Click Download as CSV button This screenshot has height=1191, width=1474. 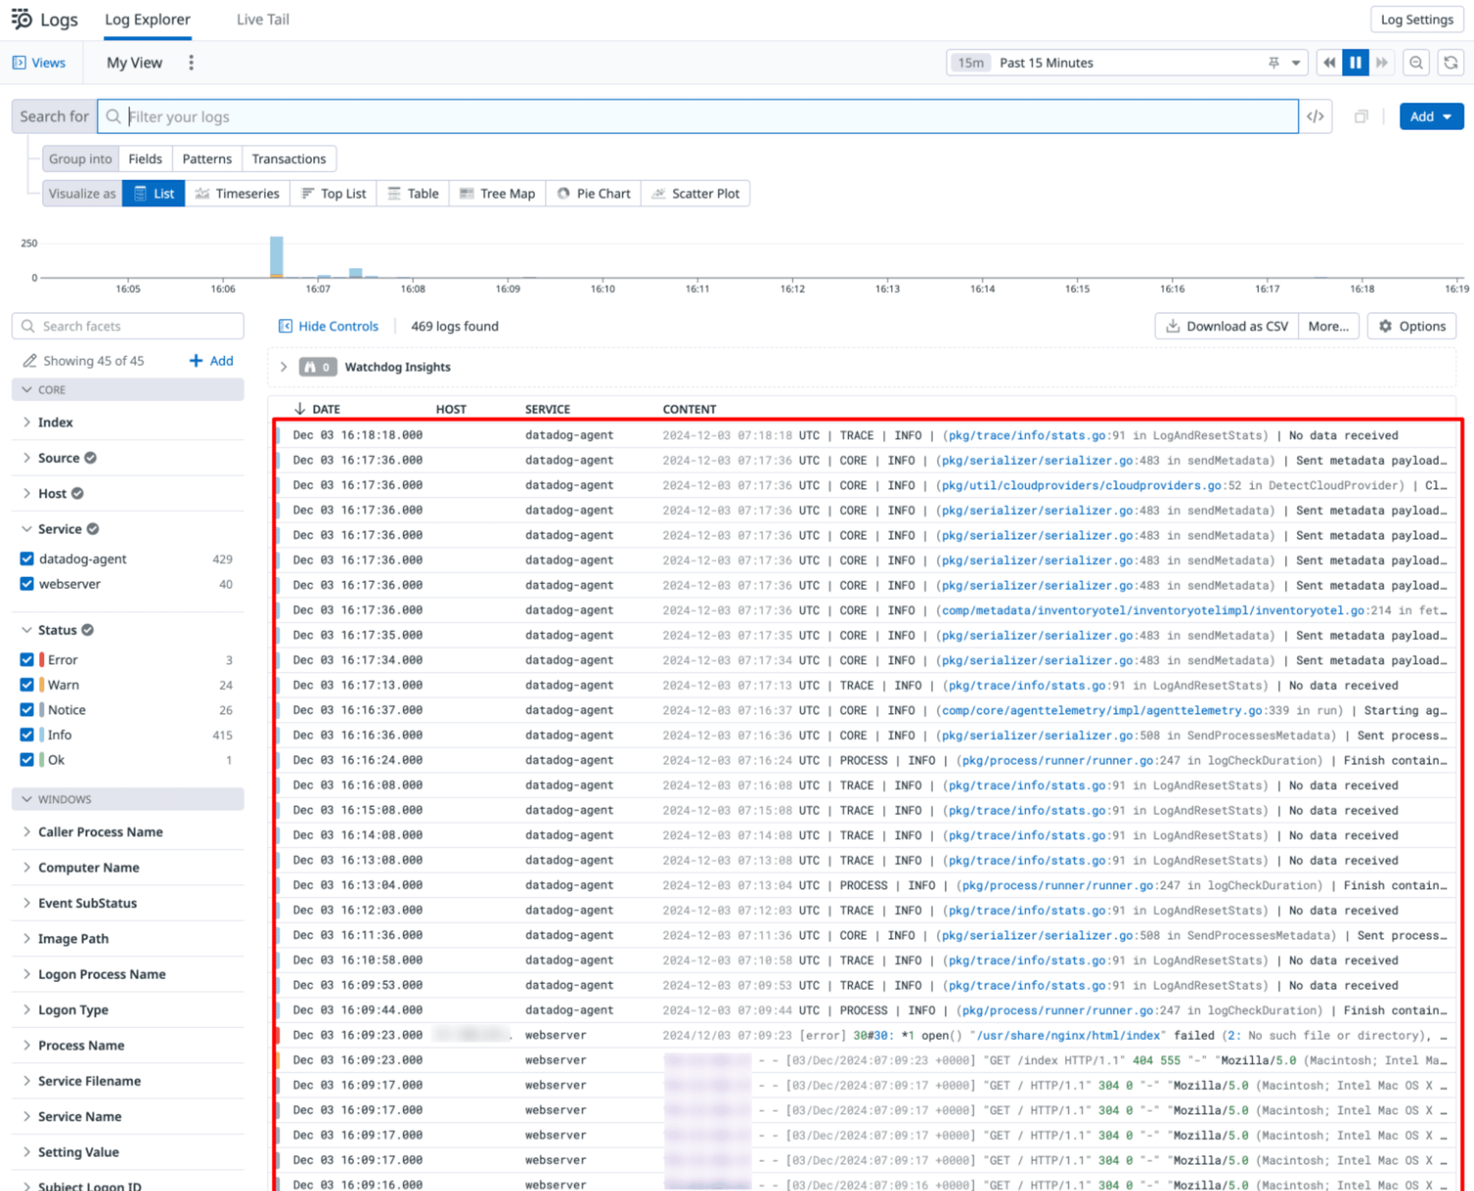click(x=1226, y=326)
